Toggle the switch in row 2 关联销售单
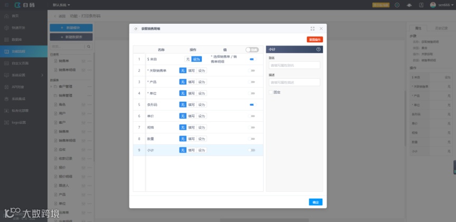This screenshot has width=456, height=222. pyautogui.click(x=252, y=71)
